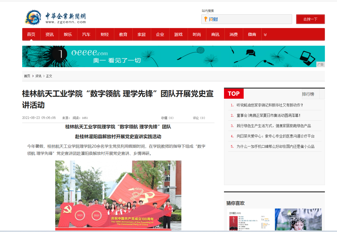Open top article about 李锦记 and 新华社
The image size is (337, 232).
270,105
